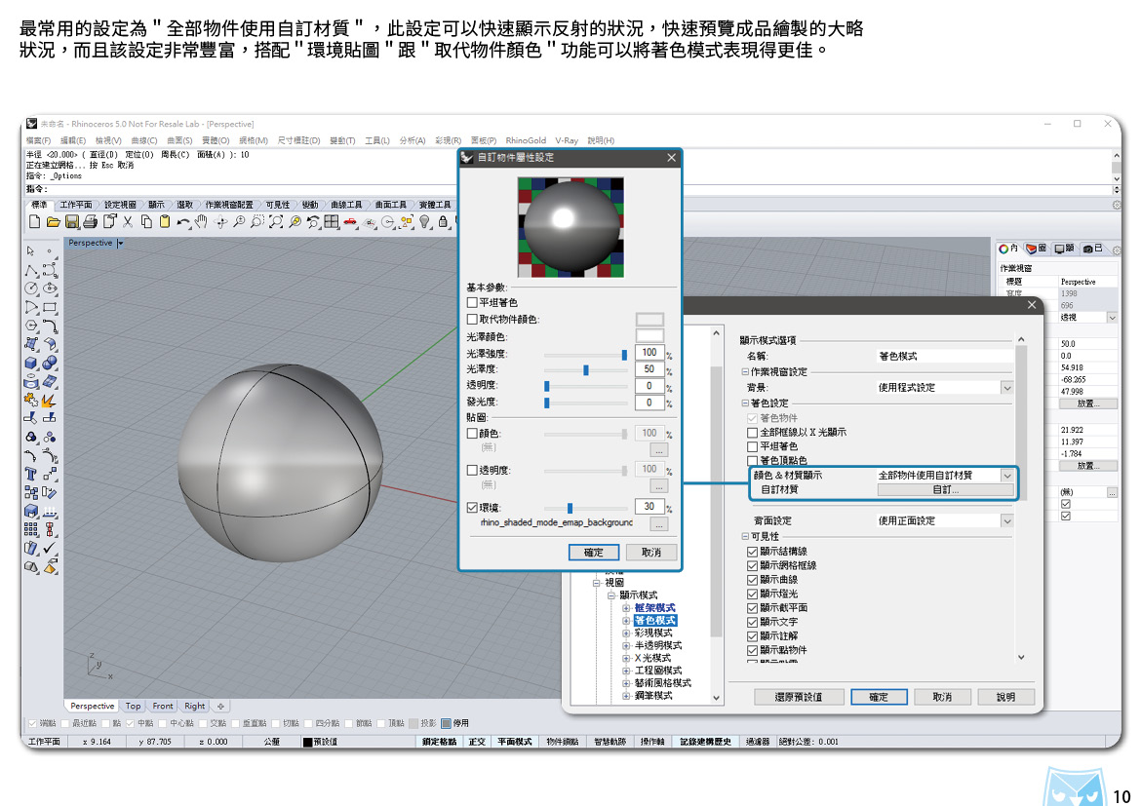This screenshot has width=1141, height=806.
Task: Click the 光澤強度 value field
Action: pos(649,353)
